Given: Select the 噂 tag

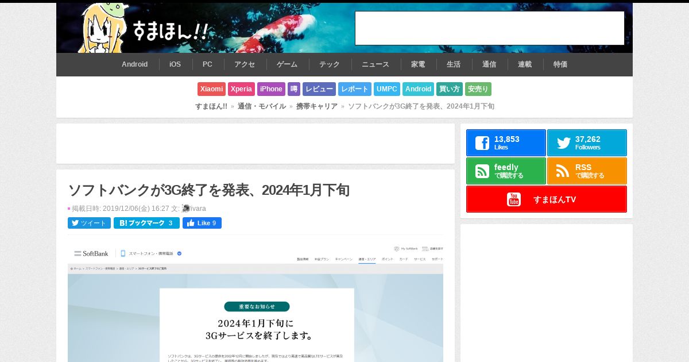Looking at the screenshot, I should click(x=294, y=89).
